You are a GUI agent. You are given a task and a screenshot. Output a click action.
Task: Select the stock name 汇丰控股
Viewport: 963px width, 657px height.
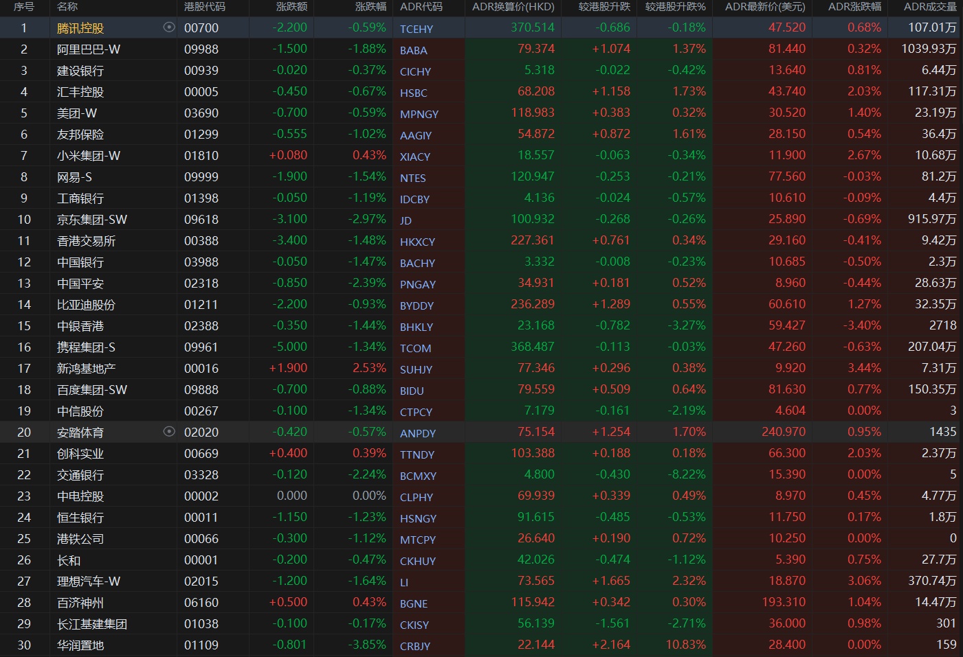pos(80,92)
